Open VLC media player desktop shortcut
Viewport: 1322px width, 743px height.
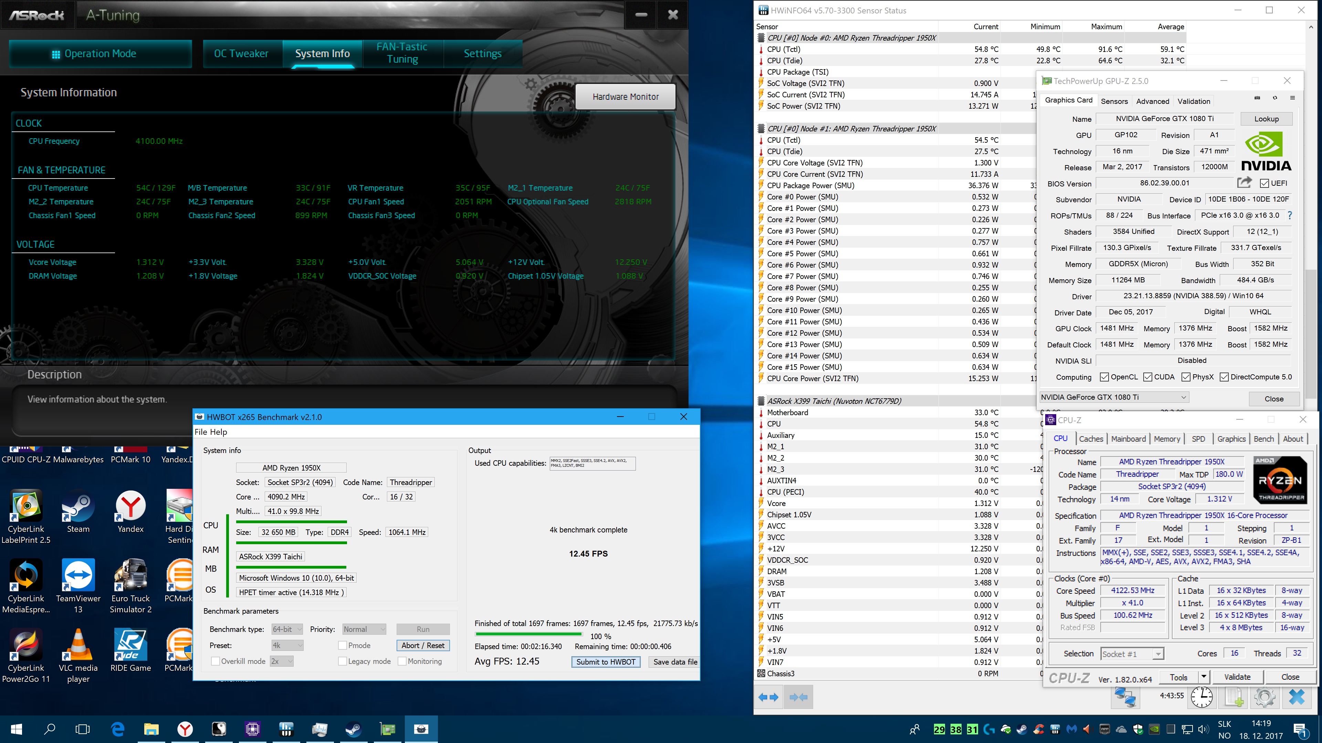tap(78, 656)
